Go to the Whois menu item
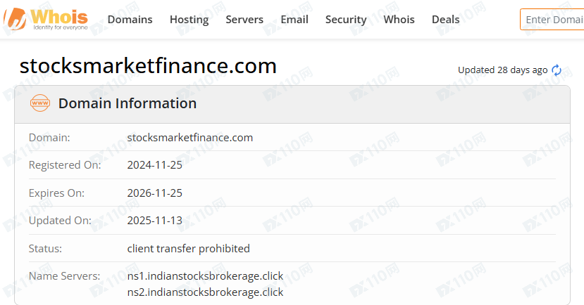584x305 pixels. pos(399,20)
